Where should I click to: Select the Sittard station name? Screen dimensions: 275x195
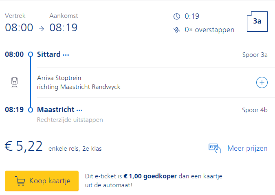(x=49, y=54)
